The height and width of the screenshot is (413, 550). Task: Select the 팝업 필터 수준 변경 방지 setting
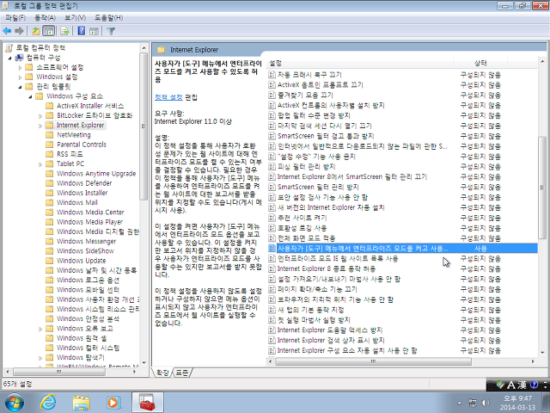pyautogui.click(x=314, y=115)
